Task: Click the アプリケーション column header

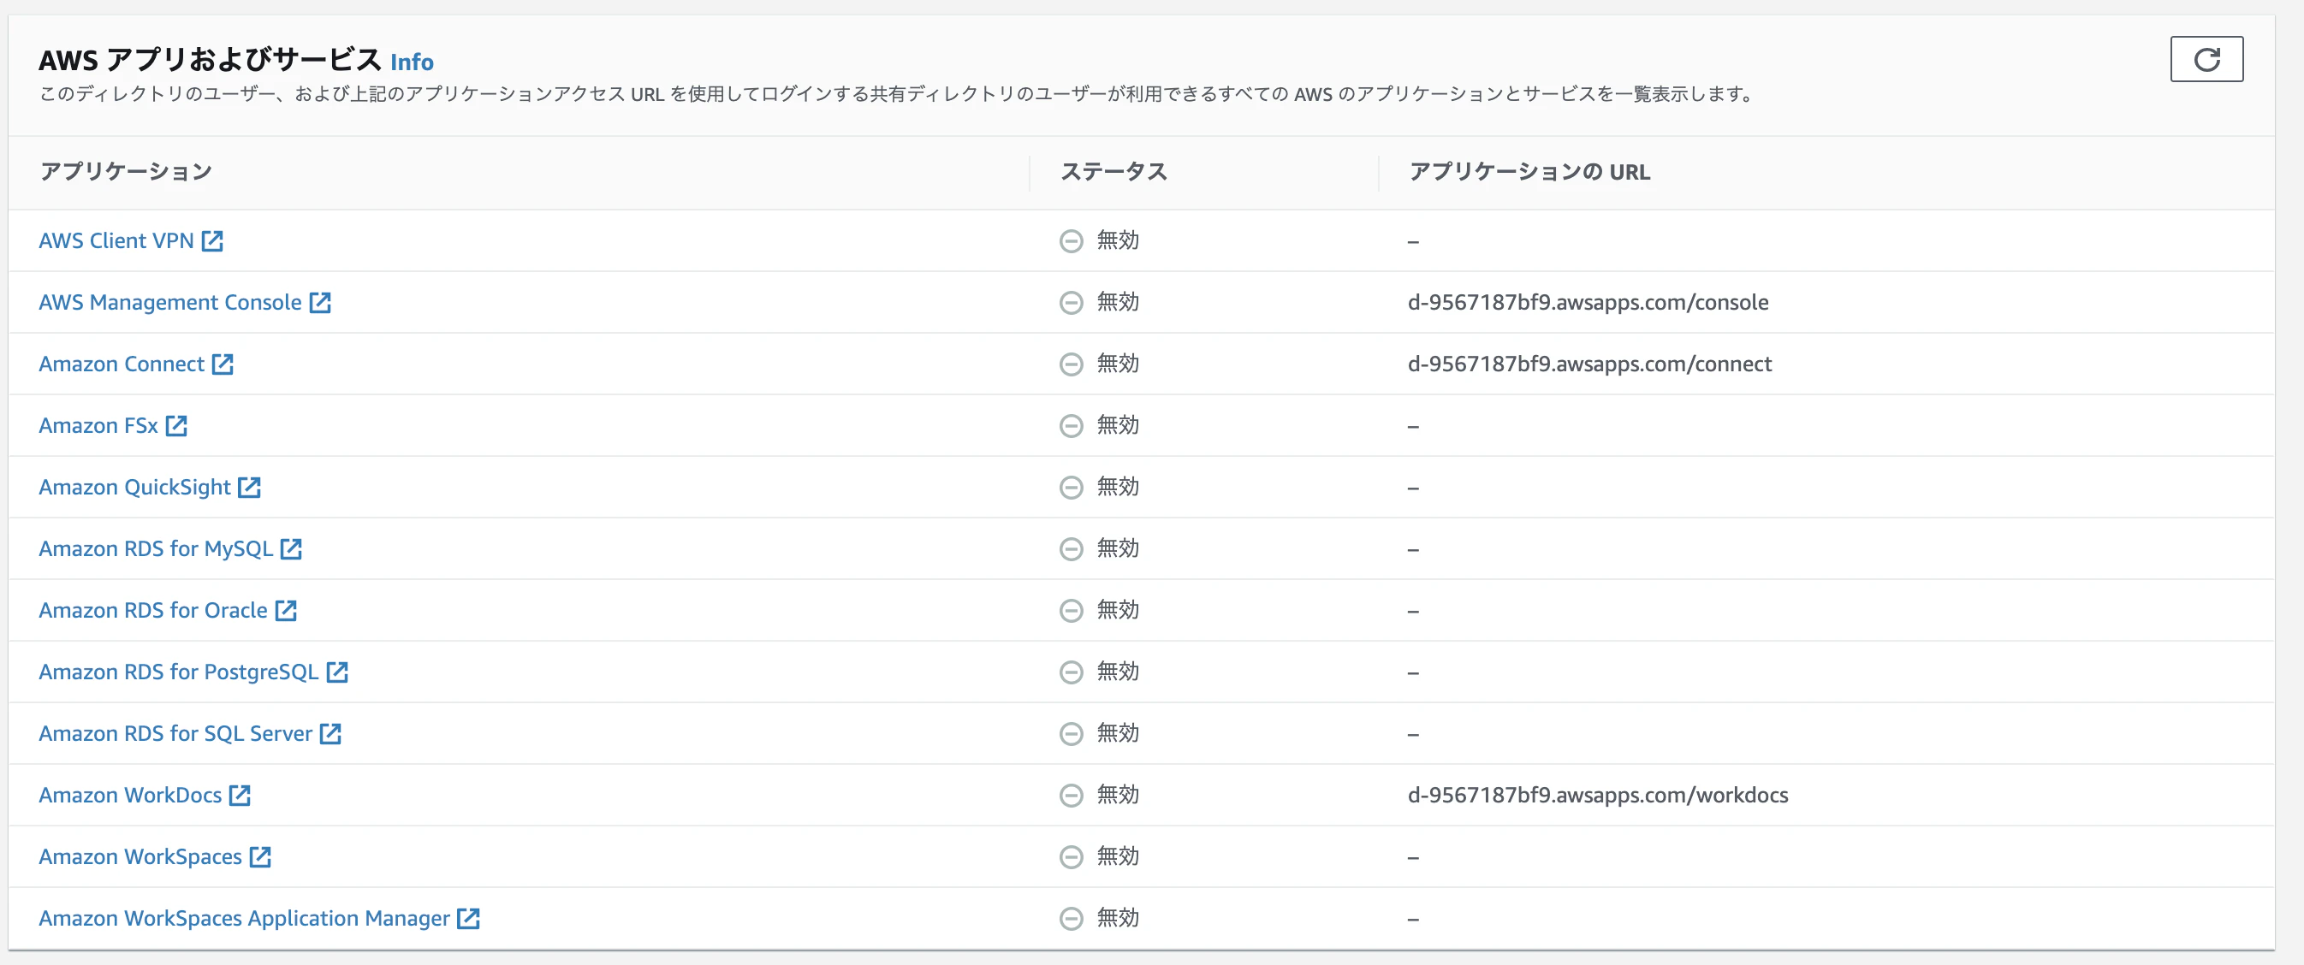Action: (x=126, y=172)
